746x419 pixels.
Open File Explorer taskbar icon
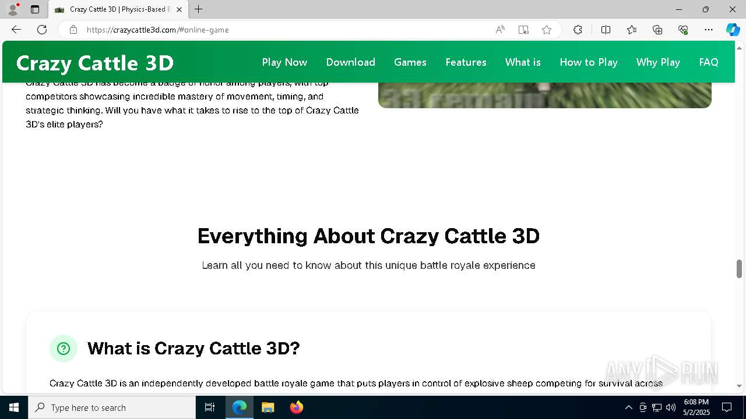[x=268, y=407]
